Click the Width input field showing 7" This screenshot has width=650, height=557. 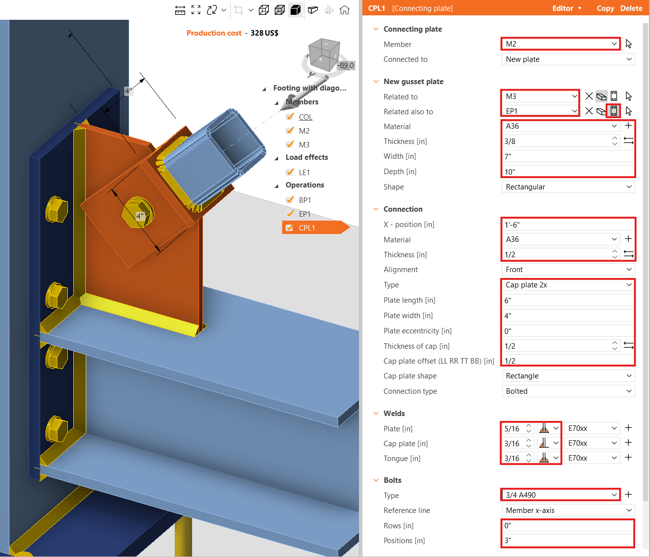click(568, 156)
